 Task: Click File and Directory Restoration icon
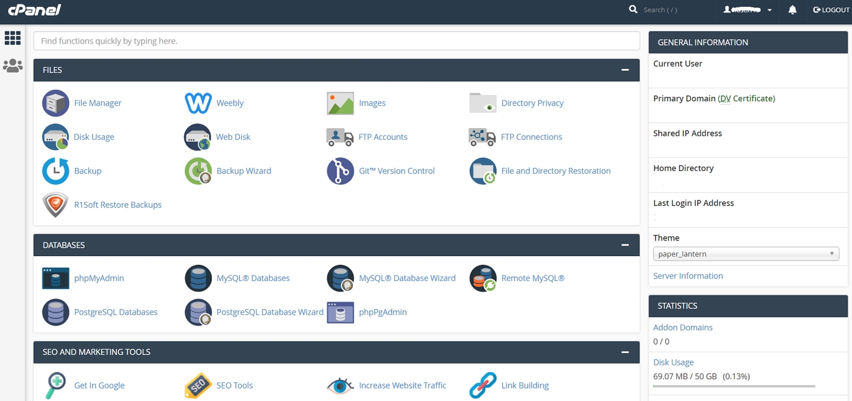[483, 171]
